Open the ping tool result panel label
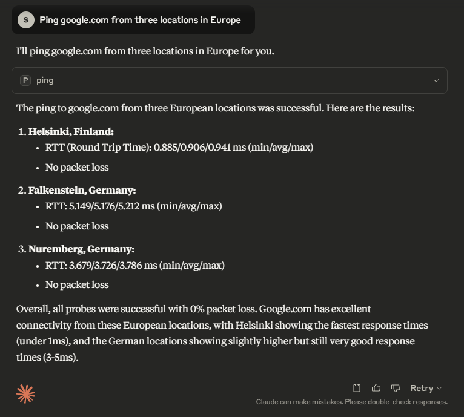The image size is (464, 417). 45,80
